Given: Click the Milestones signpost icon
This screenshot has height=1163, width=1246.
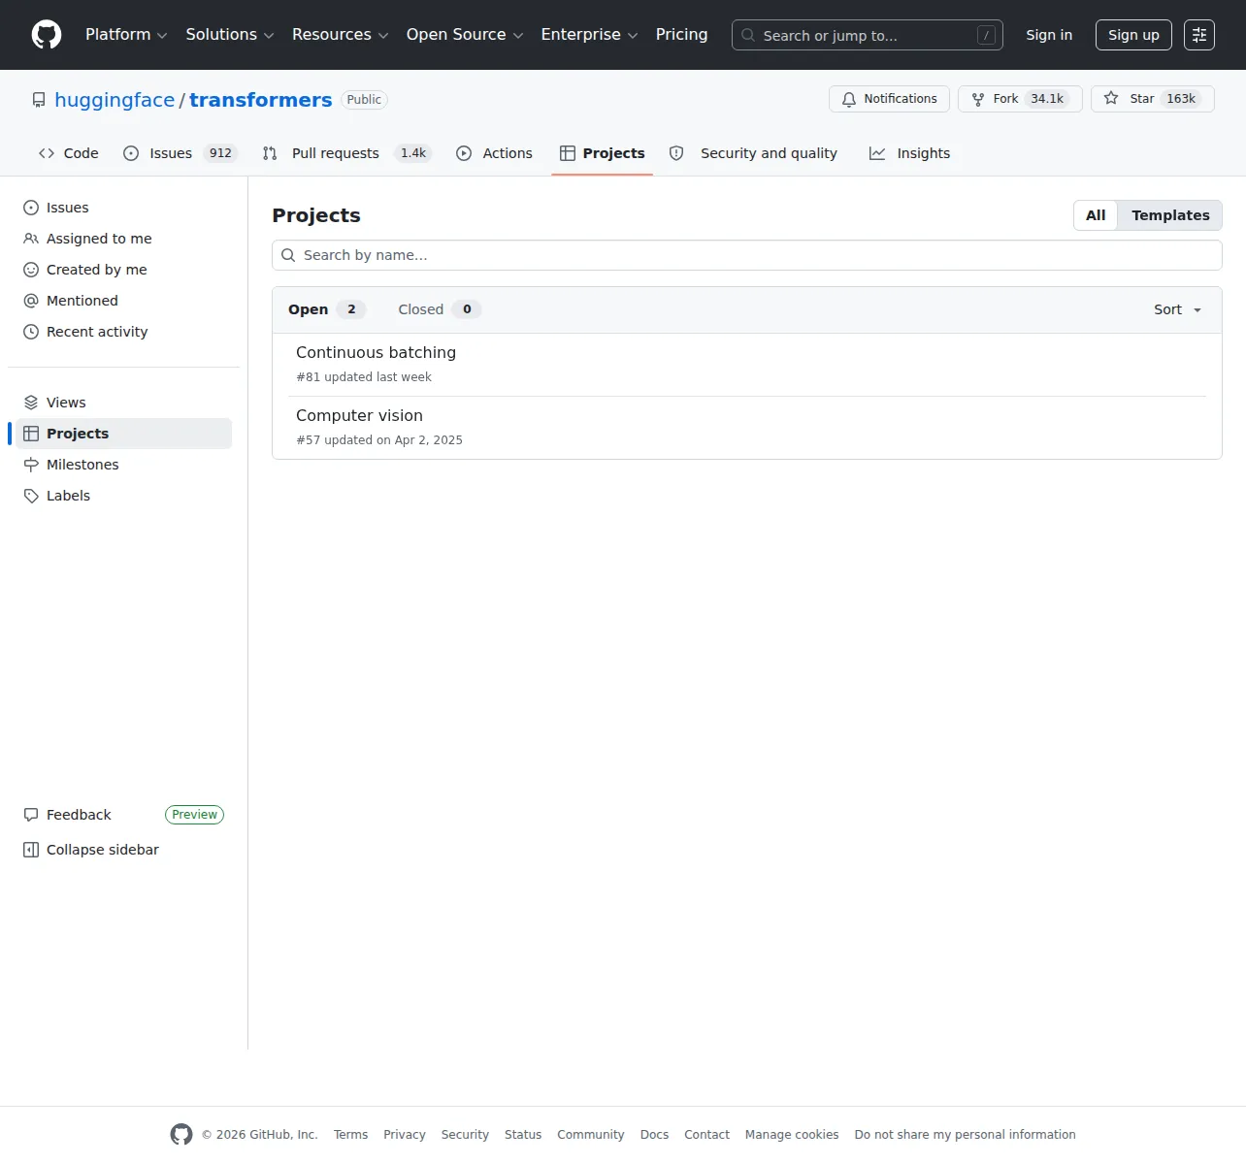Looking at the screenshot, I should 31,465.
